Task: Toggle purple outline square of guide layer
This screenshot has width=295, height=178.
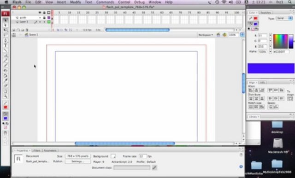Action: click(x=49, y=18)
